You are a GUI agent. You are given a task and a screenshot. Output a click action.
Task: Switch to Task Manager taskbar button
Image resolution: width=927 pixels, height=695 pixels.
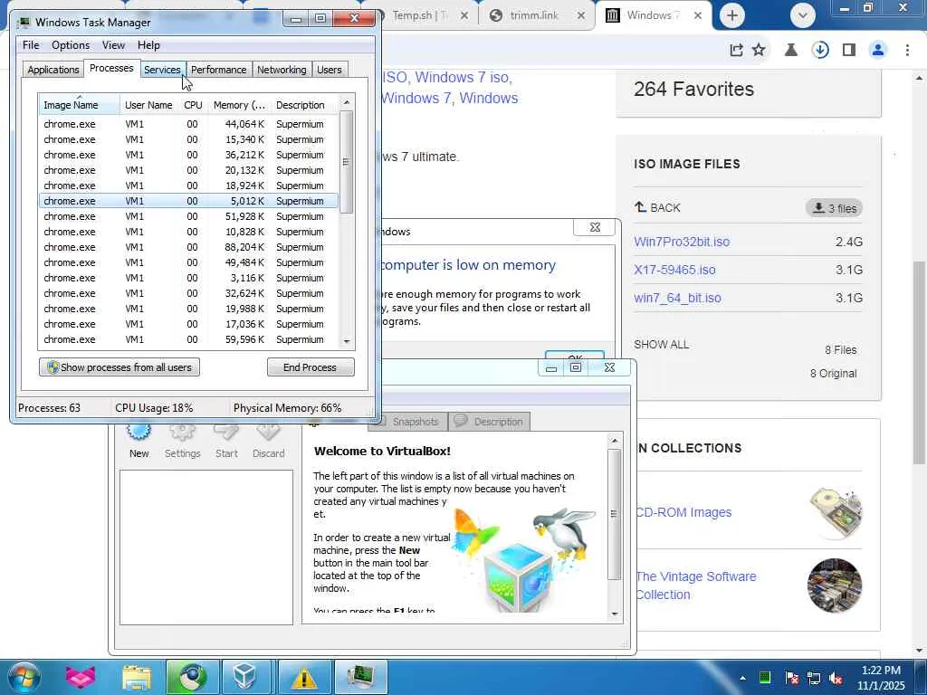[361, 677]
